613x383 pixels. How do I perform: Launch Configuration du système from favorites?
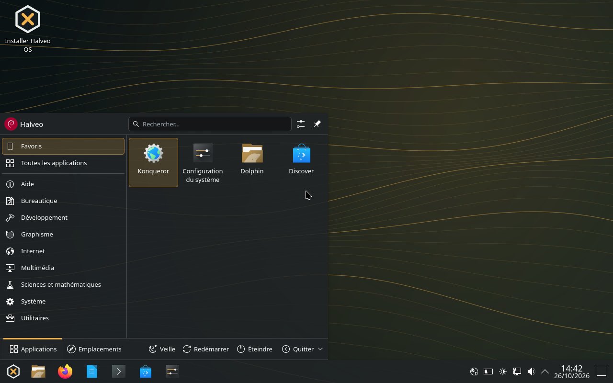click(203, 162)
